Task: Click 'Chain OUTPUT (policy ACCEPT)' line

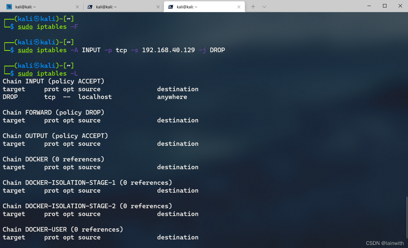Action: [55, 136]
